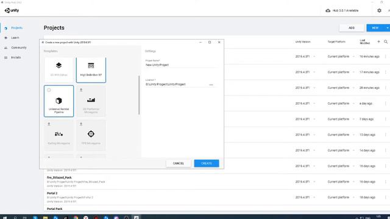Click Unity Version column header
390x219 pixels.
[x=303, y=42]
